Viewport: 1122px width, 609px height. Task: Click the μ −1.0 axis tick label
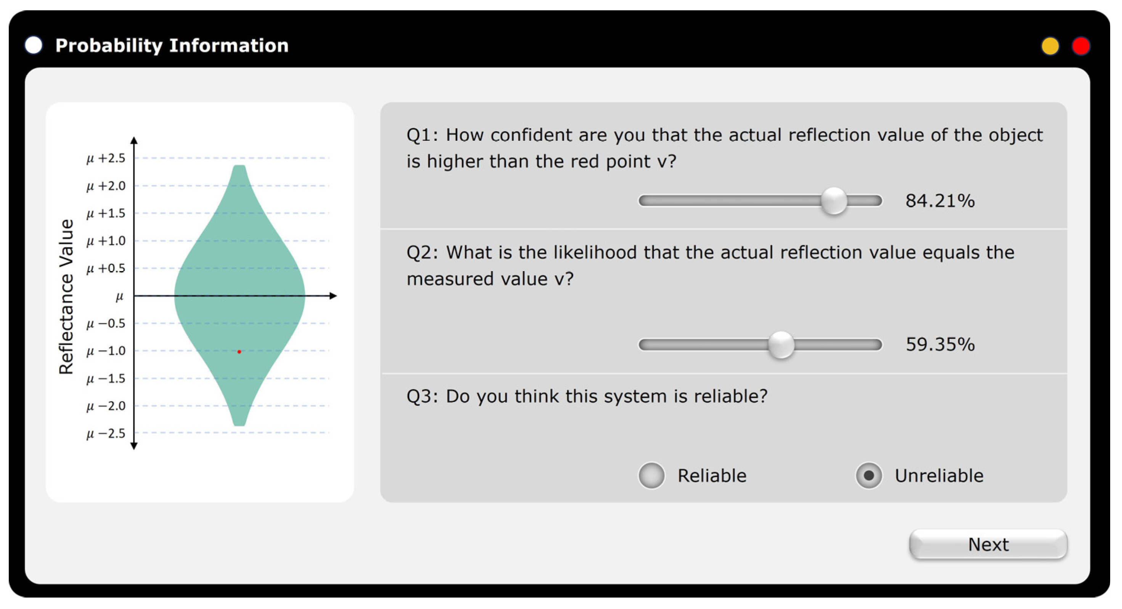coord(106,351)
